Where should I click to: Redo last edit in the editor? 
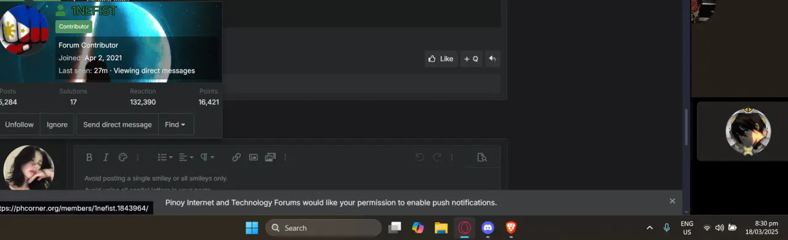[437, 158]
